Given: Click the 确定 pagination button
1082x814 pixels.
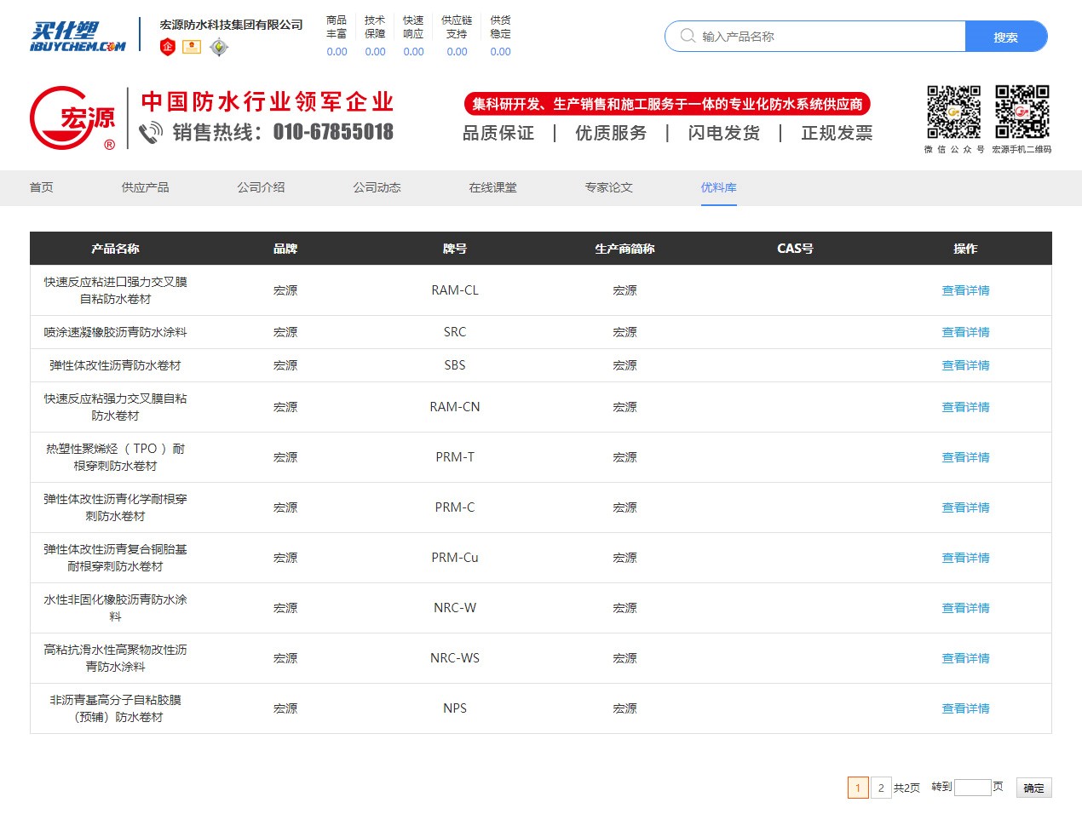Looking at the screenshot, I should (x=1033, y=788).
